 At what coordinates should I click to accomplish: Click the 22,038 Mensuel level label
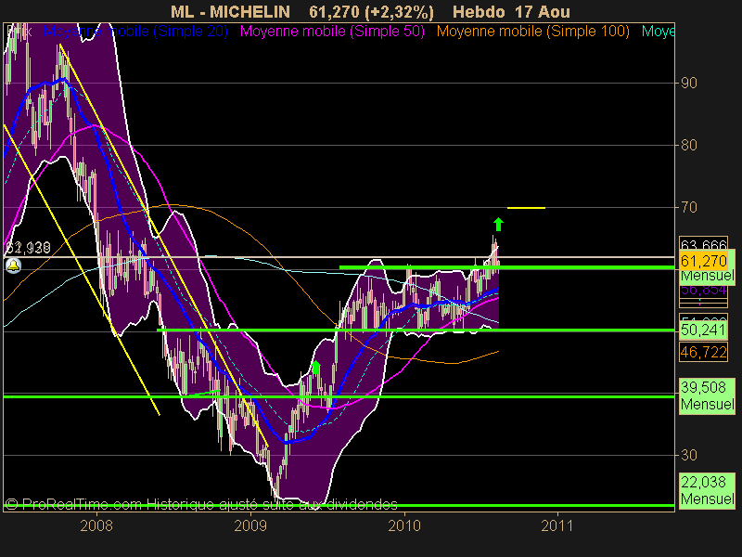tap(707, 491)
